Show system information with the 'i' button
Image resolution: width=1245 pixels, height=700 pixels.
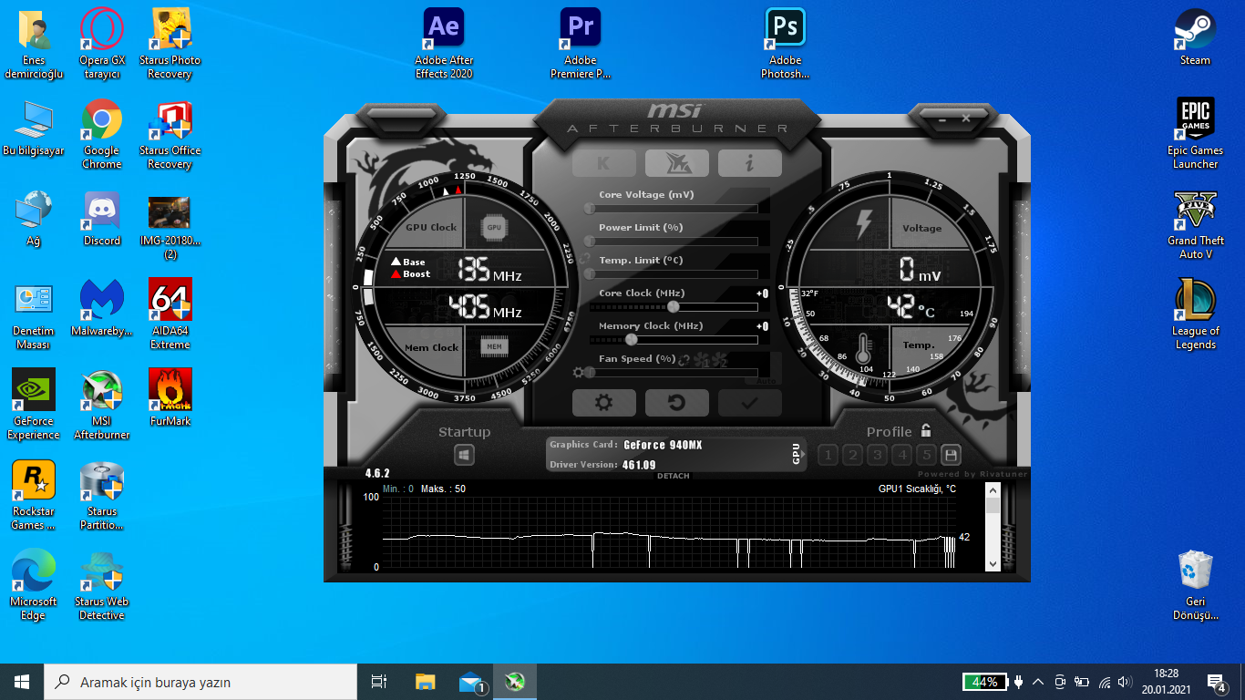click(x=749, y=163)
